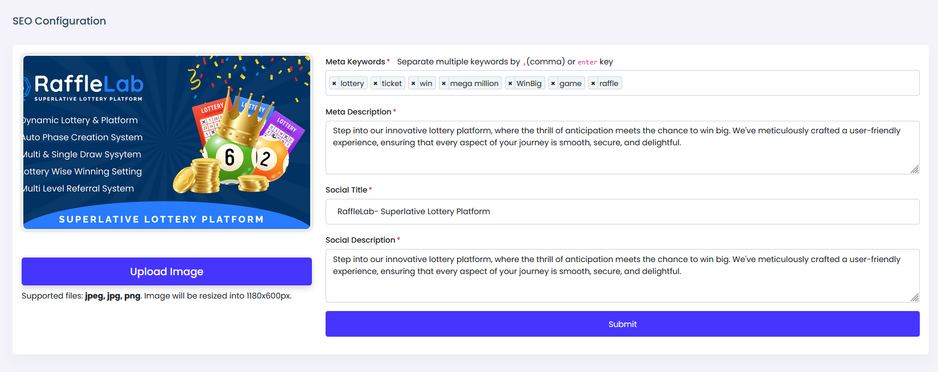Click the 'lottery' keyword label text
Viewport: 938px width, 372px height.
point(352,83)
